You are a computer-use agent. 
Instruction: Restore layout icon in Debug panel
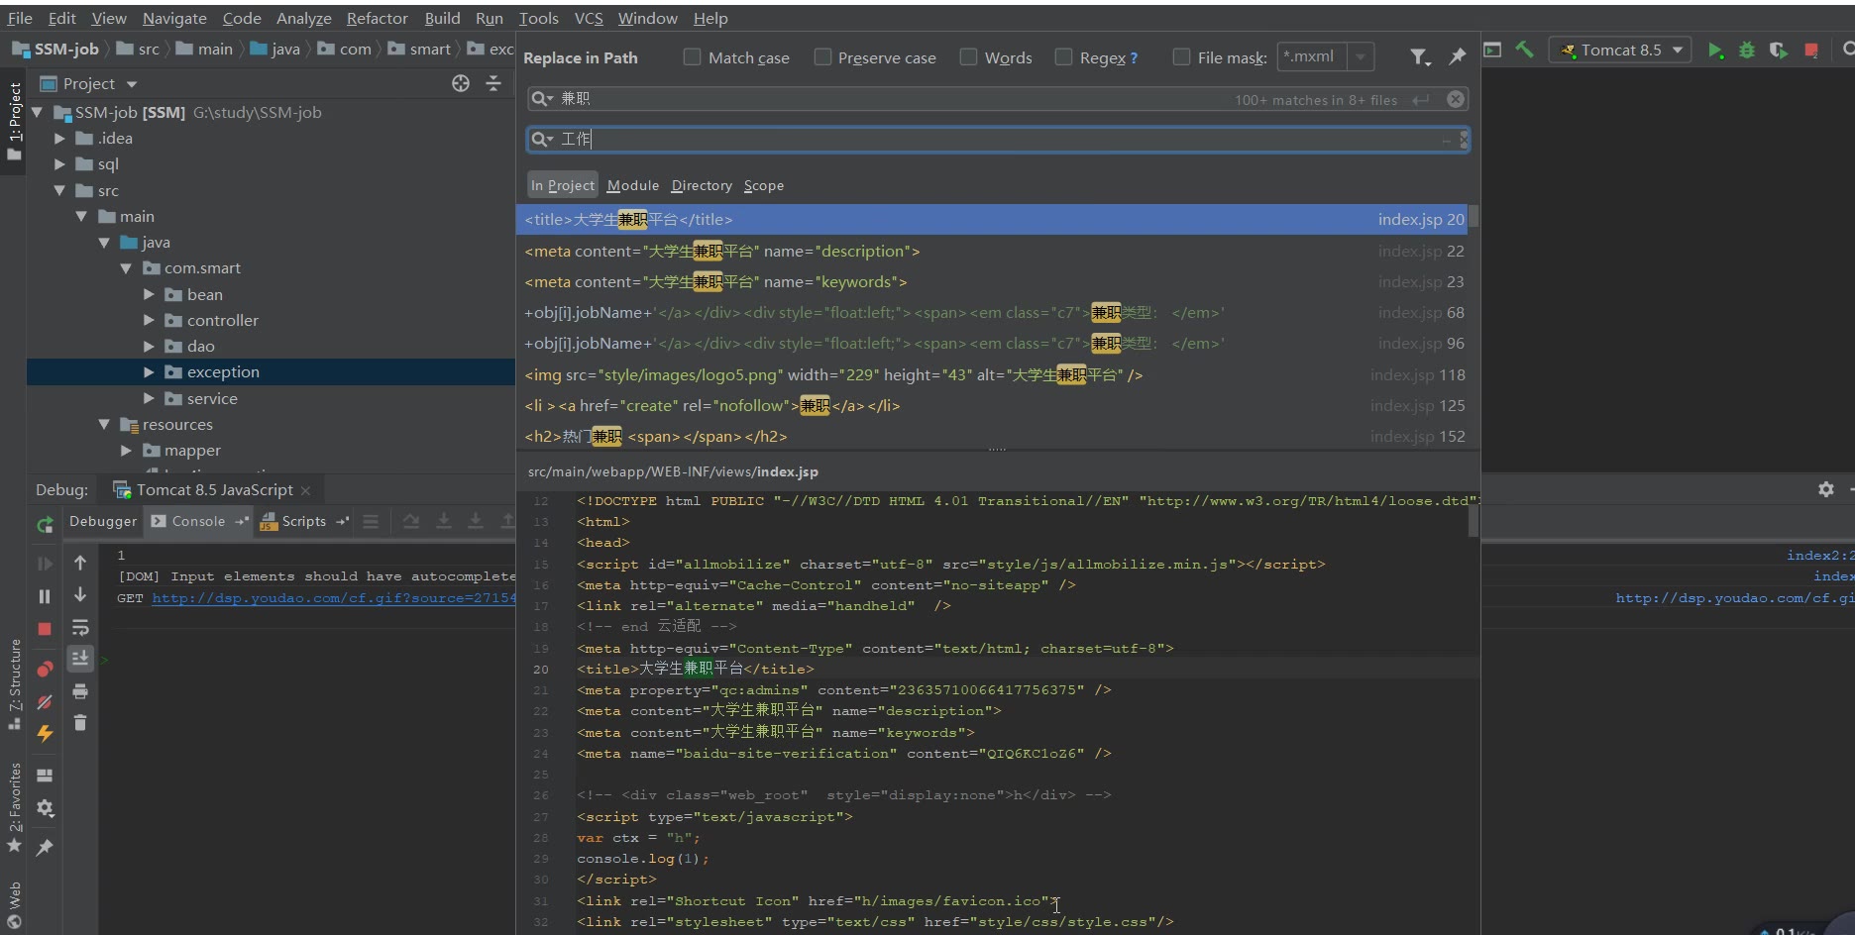pos(45,776)
